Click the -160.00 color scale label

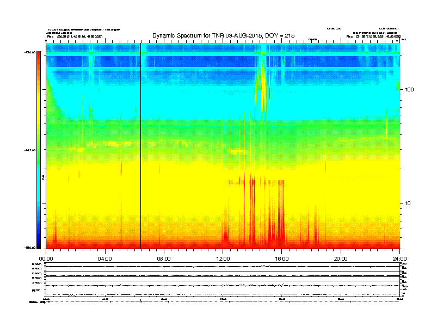click(x=30, y=248)
